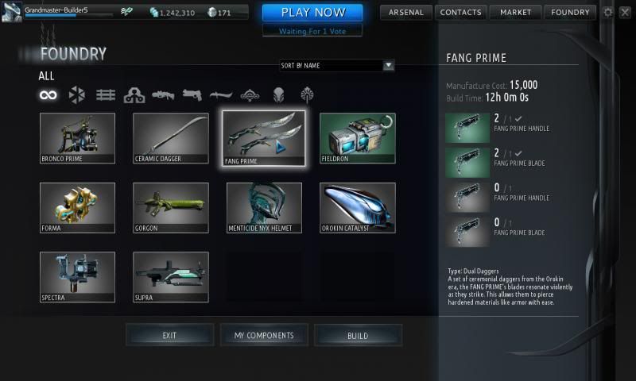Click the credits currency icon

[x=154, y=13]
